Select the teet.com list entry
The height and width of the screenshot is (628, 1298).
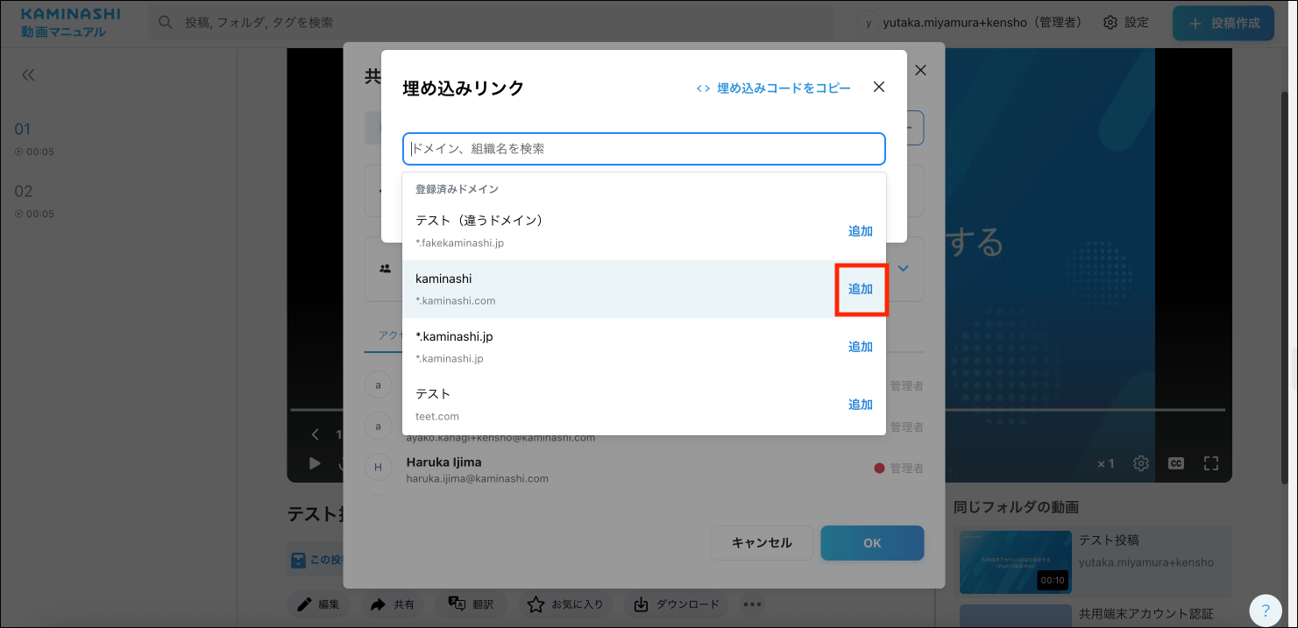pyautogui.click(x=644, y=405)
